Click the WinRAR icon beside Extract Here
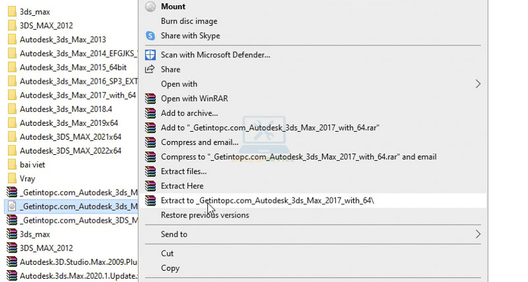Screen dimensions: 528x282 pos(150,186)
